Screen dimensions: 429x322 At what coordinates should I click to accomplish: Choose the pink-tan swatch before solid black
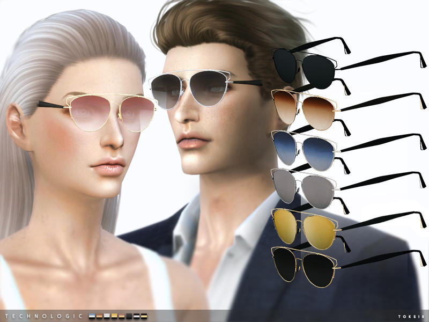pos(122,316)
